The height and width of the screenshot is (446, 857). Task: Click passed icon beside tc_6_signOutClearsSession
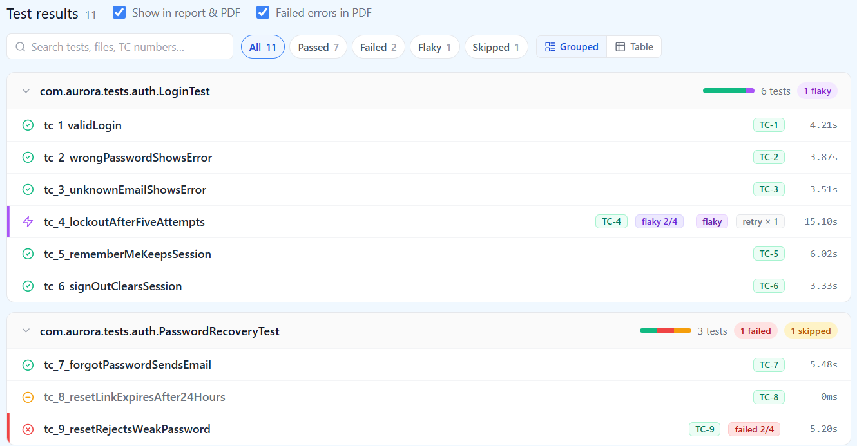click(28, 286)
